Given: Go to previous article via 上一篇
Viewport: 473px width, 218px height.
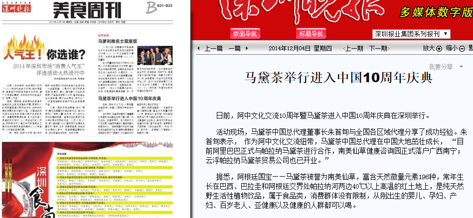Looking at the screenshot, I should tap(214, 48).
